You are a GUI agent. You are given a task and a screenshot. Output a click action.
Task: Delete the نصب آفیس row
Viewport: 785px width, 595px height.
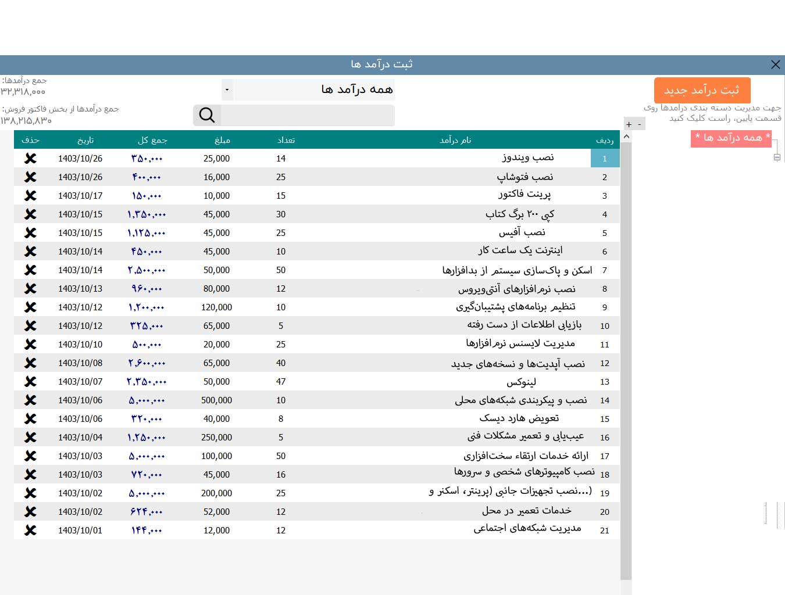click(30, 232)
